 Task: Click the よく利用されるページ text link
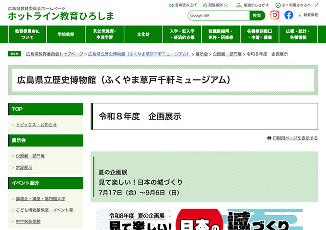tap(300, 5)
